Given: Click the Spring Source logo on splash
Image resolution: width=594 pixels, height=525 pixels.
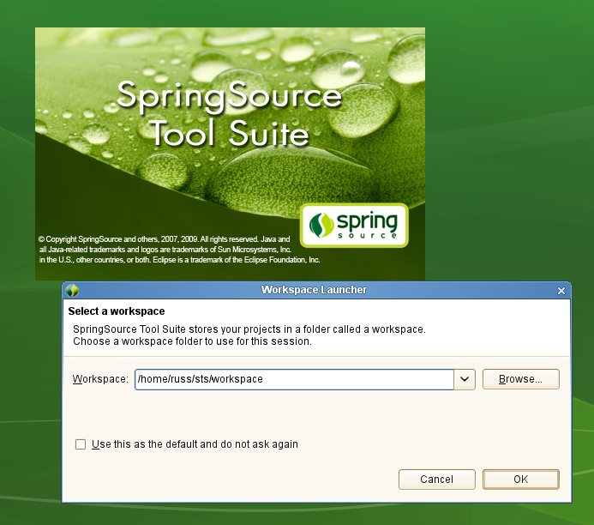Looking at the screenshot, I should pos(354,226).
